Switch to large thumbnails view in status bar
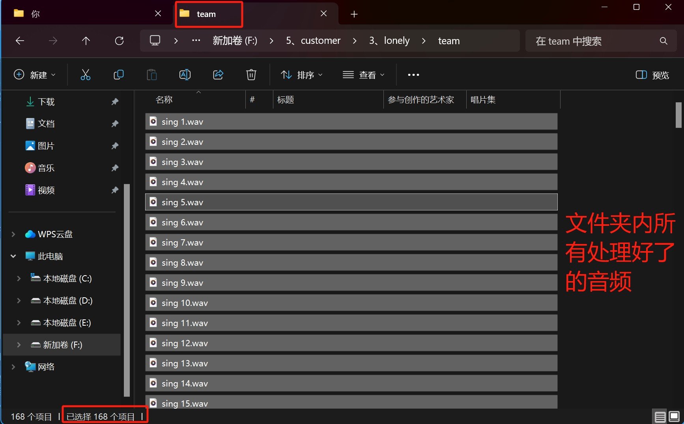The width and height of the screenshot is (684, 424). coord(674,416)
